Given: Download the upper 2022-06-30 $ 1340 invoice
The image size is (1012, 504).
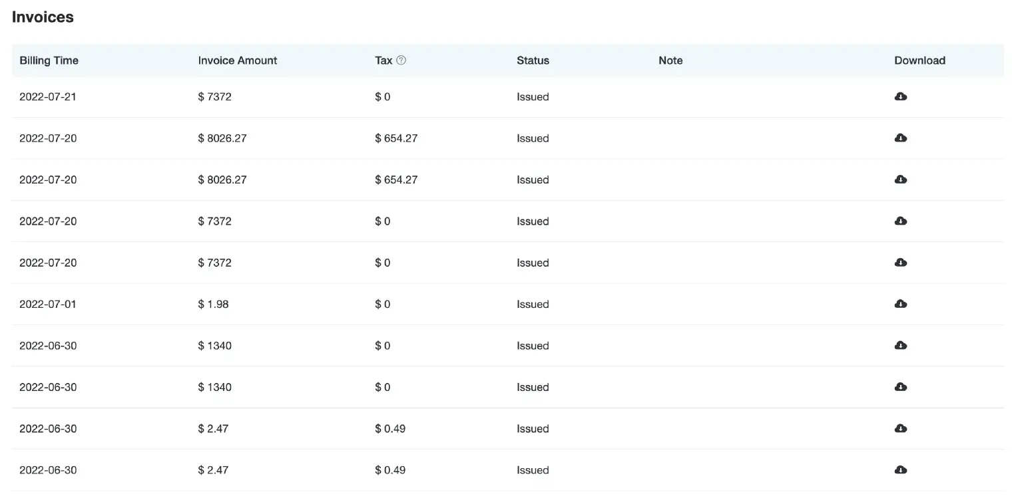Looking at the screenshot, I should tap(900, 345).
